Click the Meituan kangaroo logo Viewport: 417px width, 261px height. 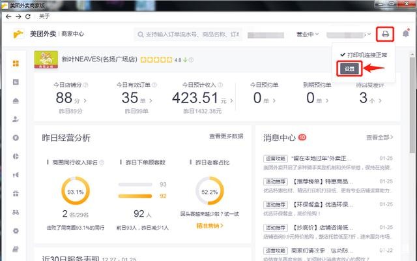pos(18,34)
